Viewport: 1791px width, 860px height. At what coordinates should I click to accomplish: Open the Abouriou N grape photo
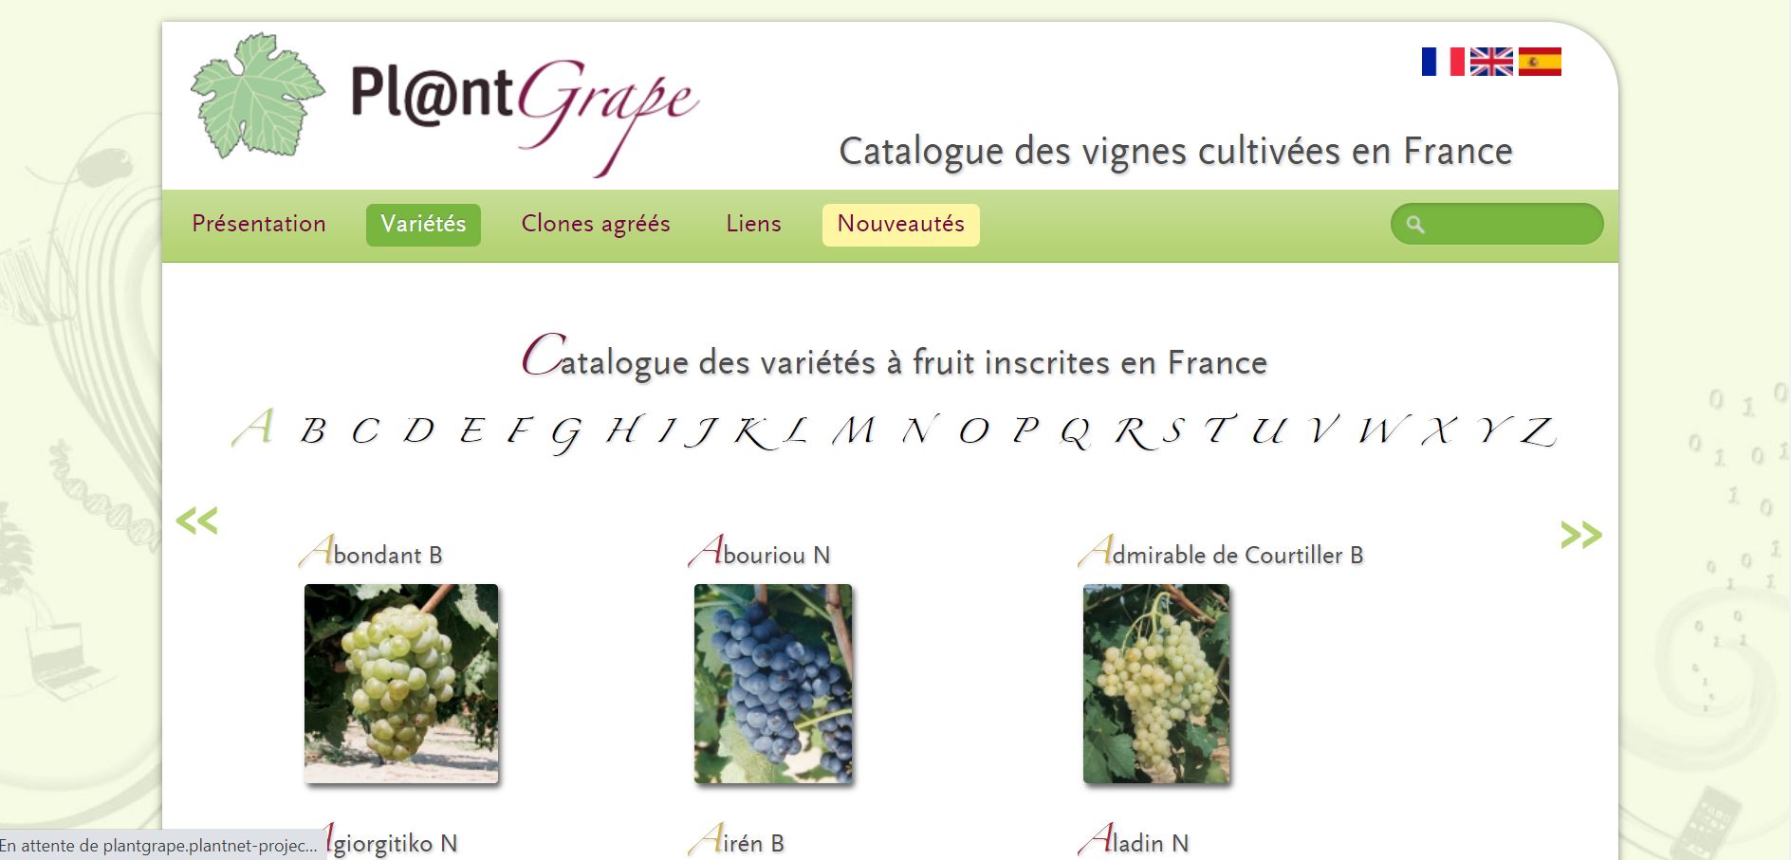773,684
